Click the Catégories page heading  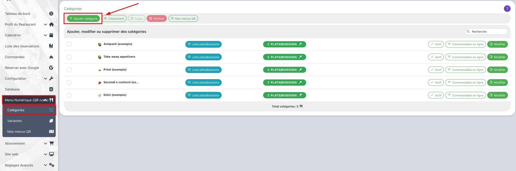click(x=73, y=9)
